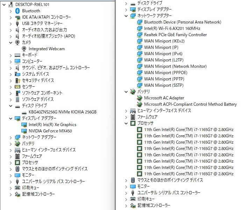
Task: Expand the left ネットワーク アダプター node
Action: (x=10, y=138)
